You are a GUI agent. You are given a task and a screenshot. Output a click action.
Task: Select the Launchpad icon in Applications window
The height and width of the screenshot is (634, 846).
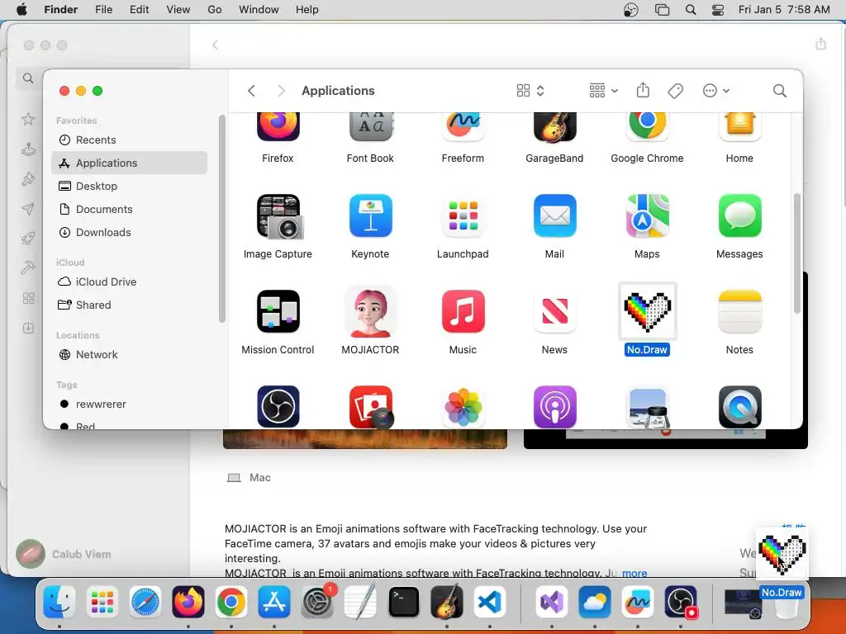click(x=463, y=216)
